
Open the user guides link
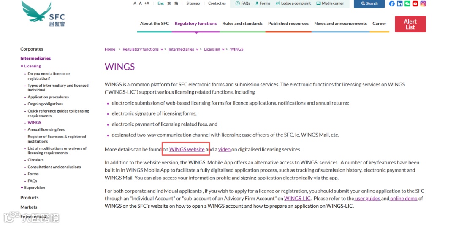(x=368, y=199)
